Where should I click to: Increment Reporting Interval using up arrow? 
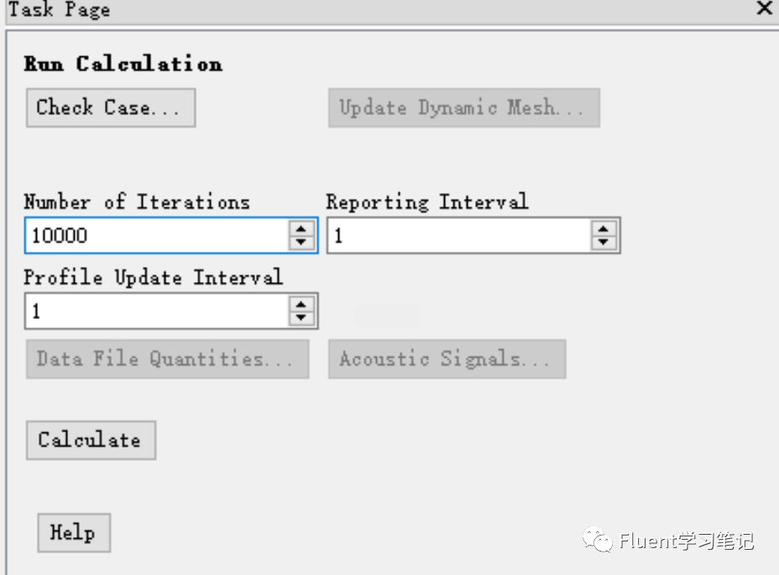(603, 229)
